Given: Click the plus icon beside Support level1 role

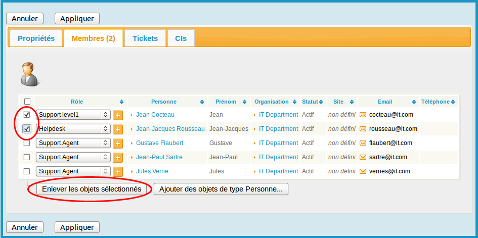Looking at the screenshot, I should pyautogui.click(x=118, y=115).
